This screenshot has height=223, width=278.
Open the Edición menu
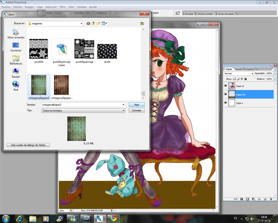pos(18,7)
